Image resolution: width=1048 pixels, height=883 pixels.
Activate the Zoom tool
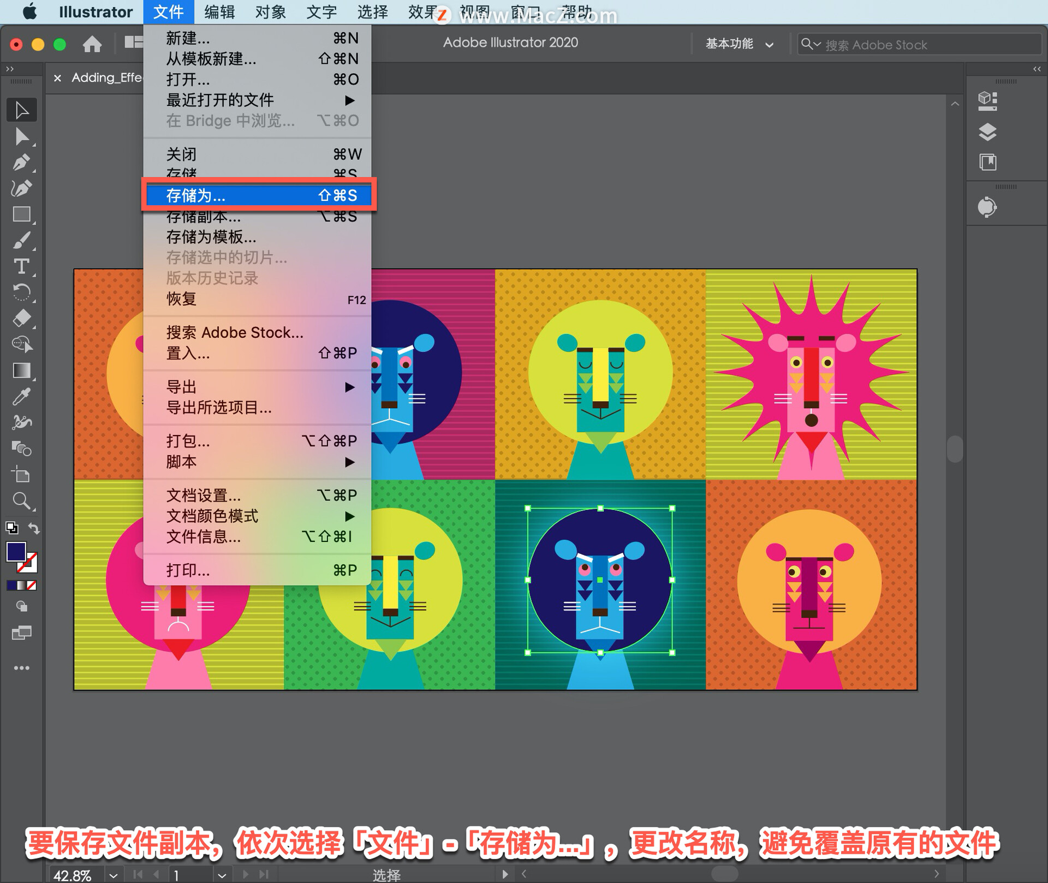pyautogui.click(x=22, y=501)
